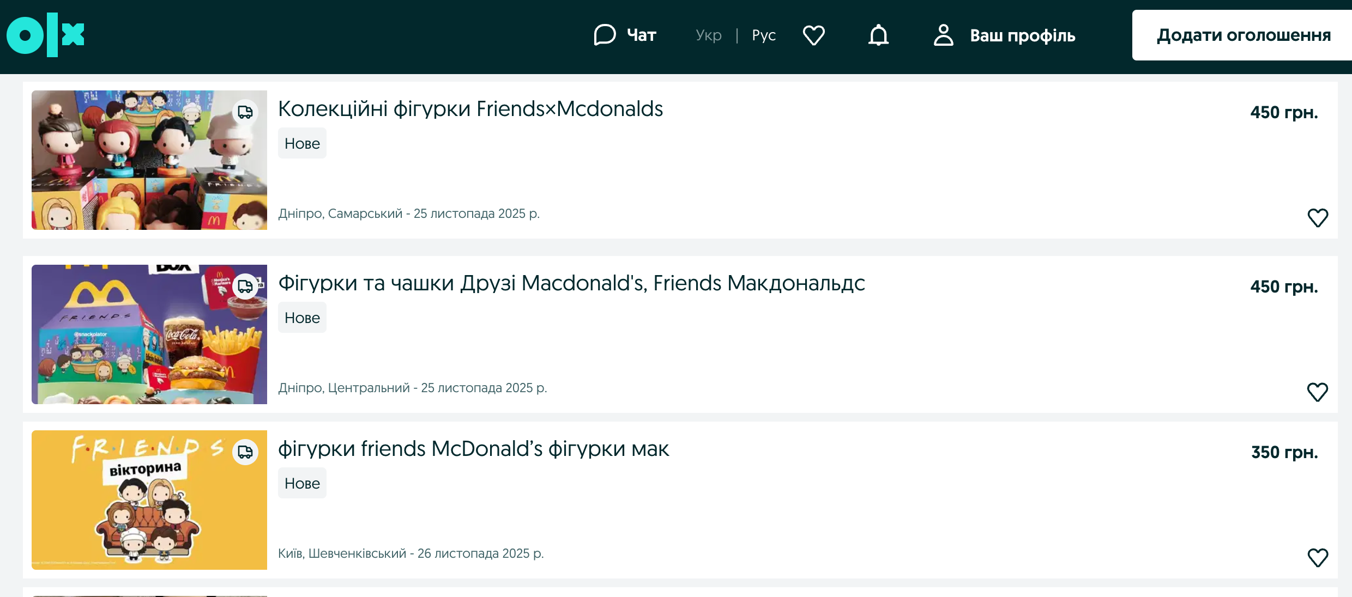
Task: Switch language to Укр
Action: [708, 35]
